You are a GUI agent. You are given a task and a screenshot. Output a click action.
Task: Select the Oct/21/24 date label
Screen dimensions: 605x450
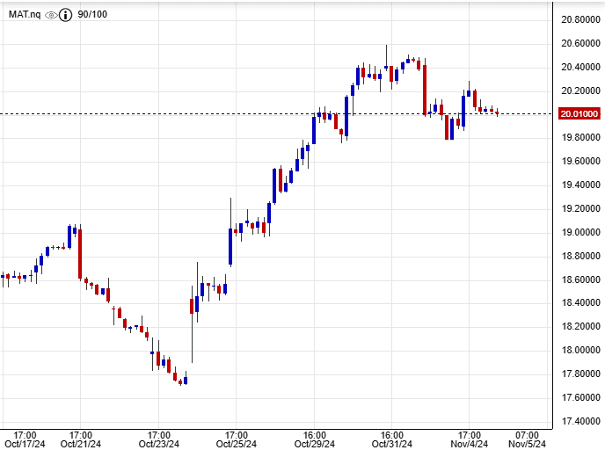(80, 443)
